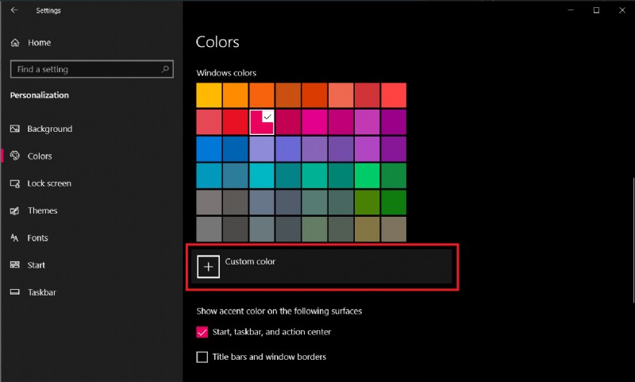Click the Lock screen monitor icon

[x=15, y=183]
